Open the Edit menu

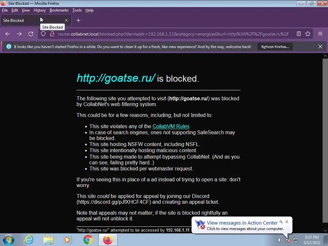(x=15, y=10)
